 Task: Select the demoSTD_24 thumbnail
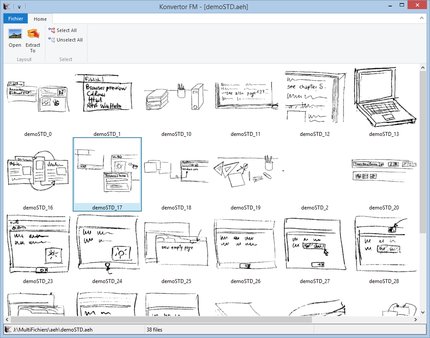(x=107, y=244)
